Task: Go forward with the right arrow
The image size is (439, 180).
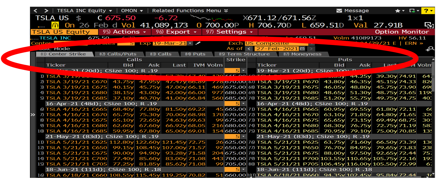Action: point(46,11)
